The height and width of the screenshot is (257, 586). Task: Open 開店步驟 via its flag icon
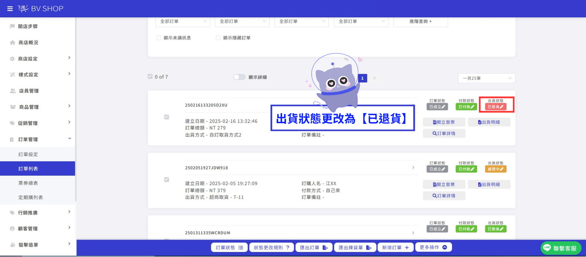pyautogui.click(x=12, y=27)
